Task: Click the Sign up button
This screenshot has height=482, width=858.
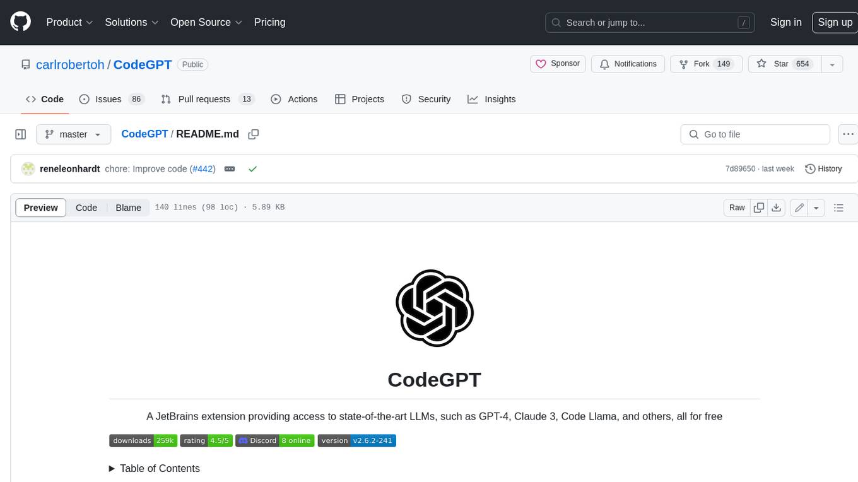Action: (x=835, y=22)
